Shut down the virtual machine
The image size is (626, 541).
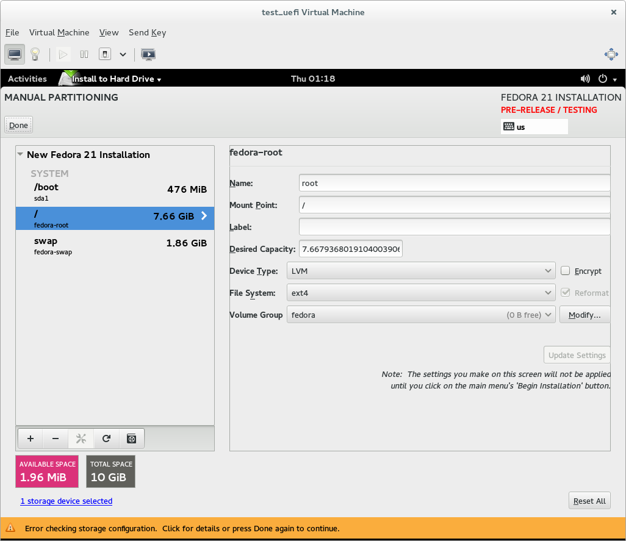pos(104,54)
